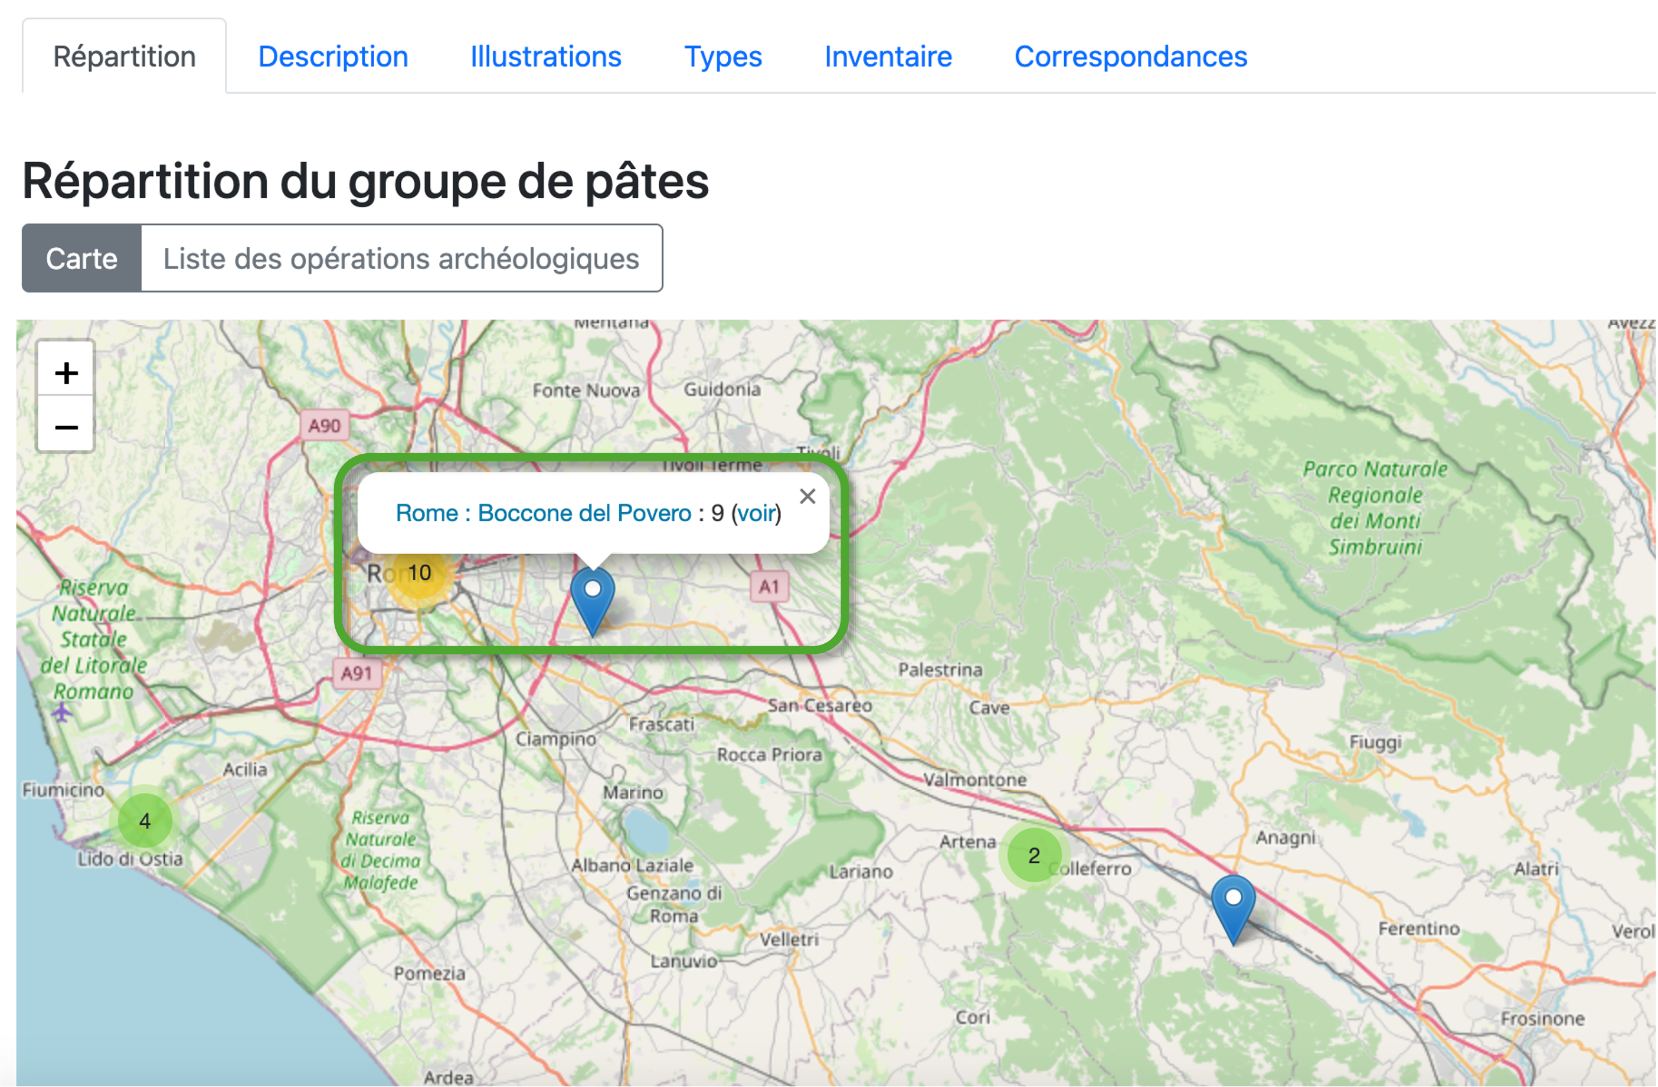Close the Boccone del Povero popup
1658x1087 pixels.
[807, 496]
